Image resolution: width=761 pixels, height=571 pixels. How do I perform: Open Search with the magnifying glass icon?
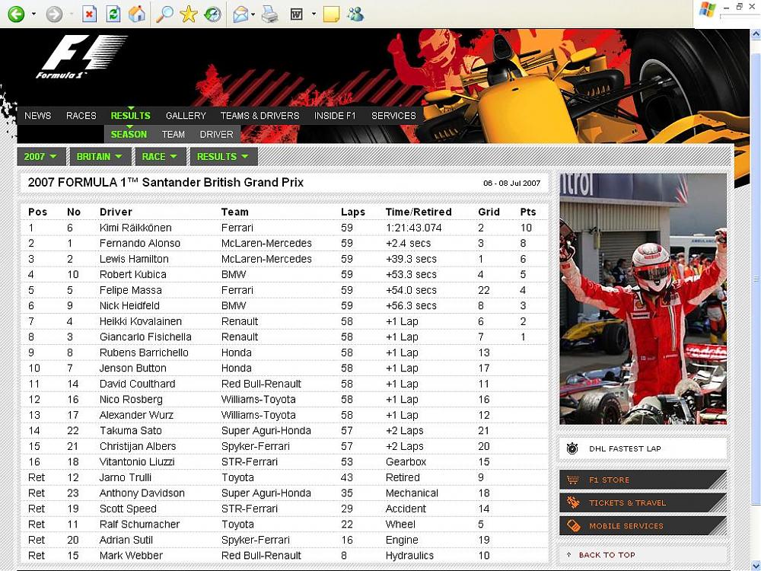(164, 14)
